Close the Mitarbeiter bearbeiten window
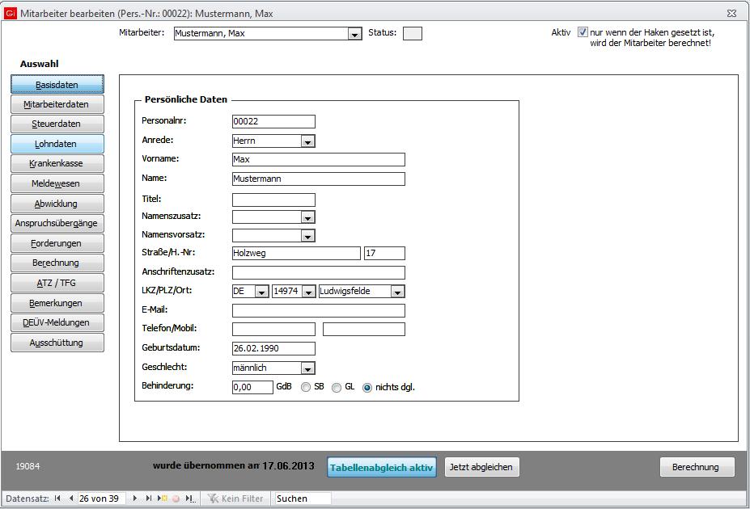 tap(731, 13)
